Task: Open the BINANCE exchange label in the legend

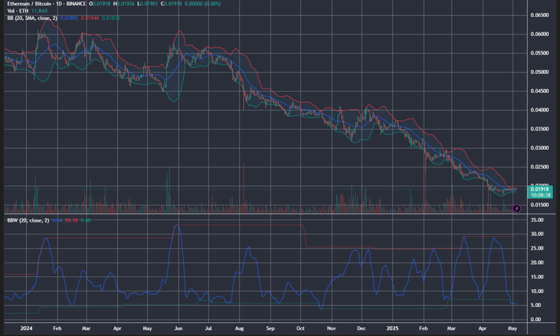Action: pos(75,4)
